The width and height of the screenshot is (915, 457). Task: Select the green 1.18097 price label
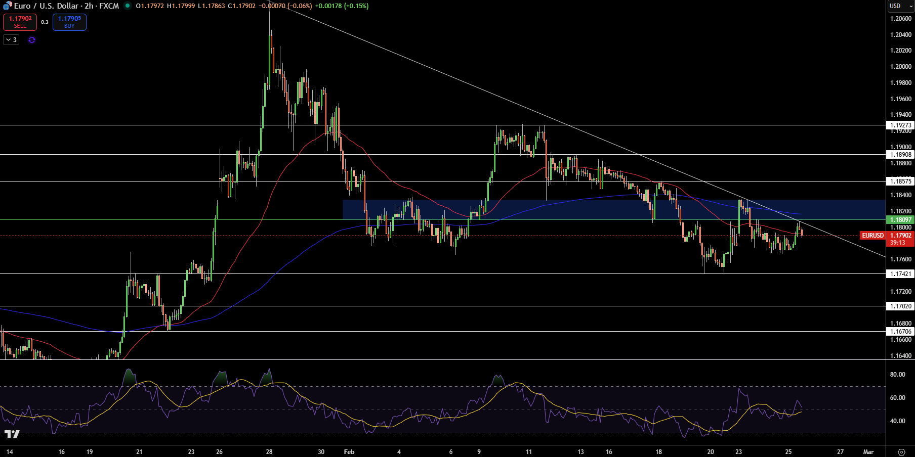(x=901, y=219)
